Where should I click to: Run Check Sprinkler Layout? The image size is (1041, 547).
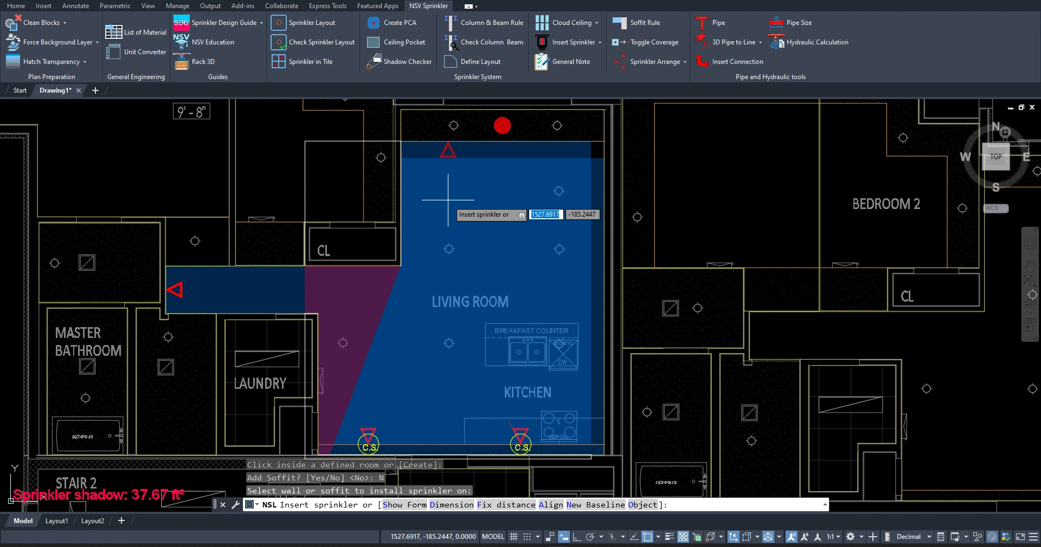coord(313,42)
